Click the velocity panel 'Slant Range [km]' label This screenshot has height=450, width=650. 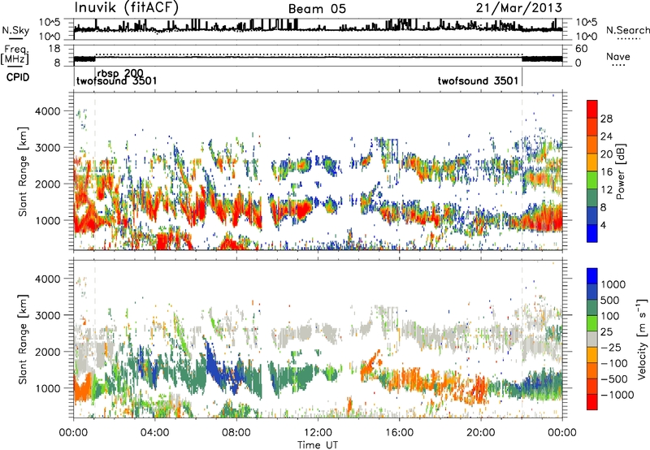coord(23,340)
